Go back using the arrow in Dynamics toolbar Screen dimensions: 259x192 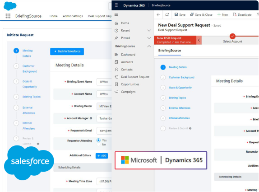point(158,15)
